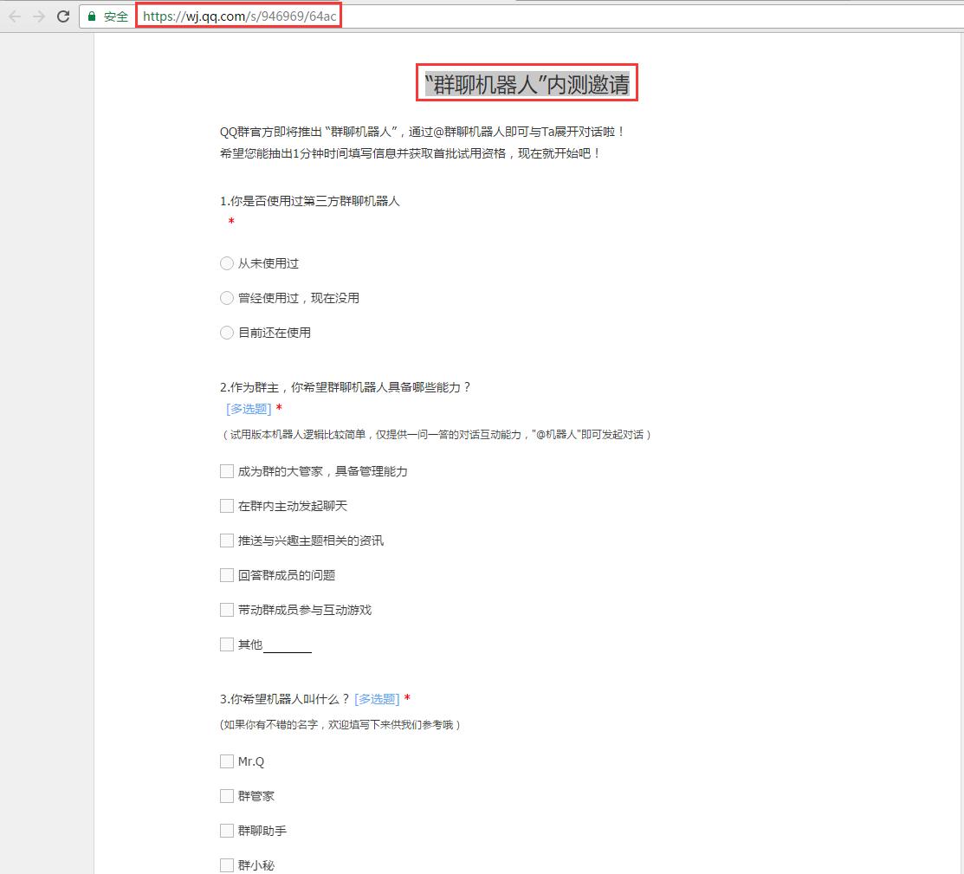
Task: Check the "群小秘" name option
Action: pos(226,864)
